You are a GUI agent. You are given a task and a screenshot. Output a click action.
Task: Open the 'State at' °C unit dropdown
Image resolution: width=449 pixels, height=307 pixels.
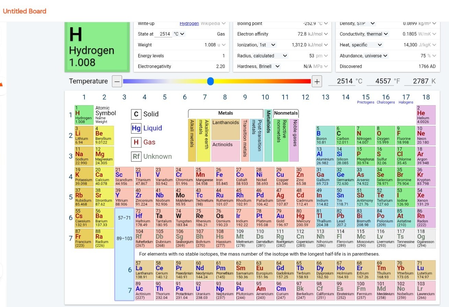pos(179,34)
